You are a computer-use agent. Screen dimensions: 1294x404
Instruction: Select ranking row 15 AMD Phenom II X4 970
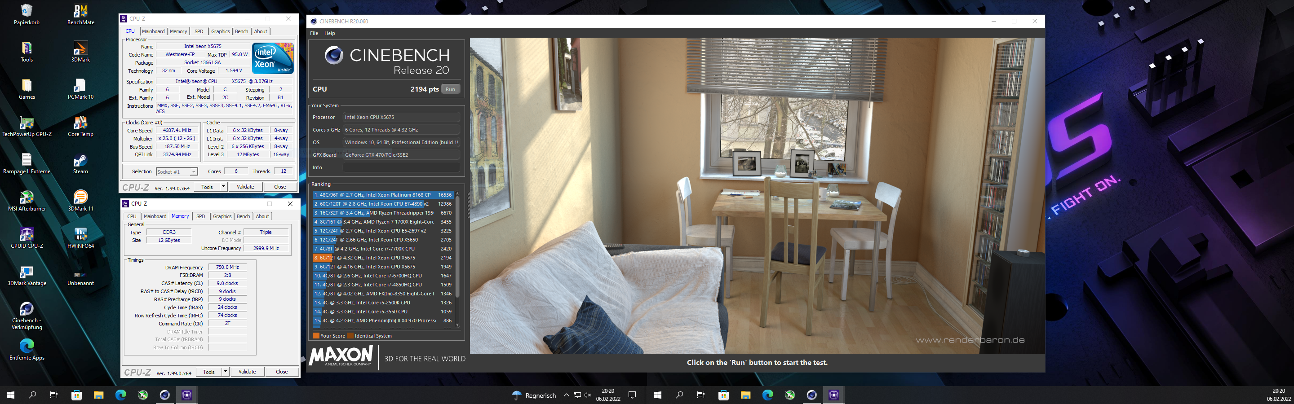(x=383, y=321)
